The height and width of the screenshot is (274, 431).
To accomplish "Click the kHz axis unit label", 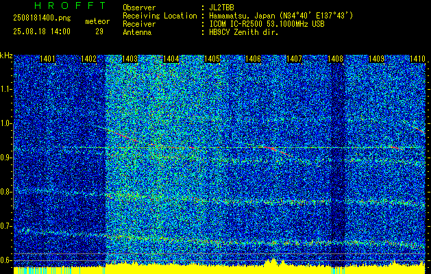I will pos(6,55).
